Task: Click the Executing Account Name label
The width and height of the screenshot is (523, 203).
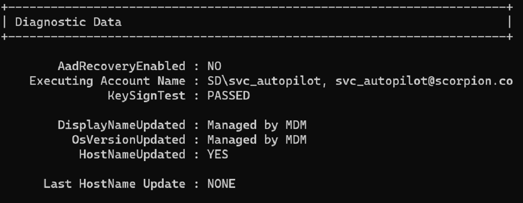Action: click(107, 81)
